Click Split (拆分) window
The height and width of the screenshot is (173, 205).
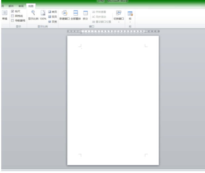tap(85, 15)
